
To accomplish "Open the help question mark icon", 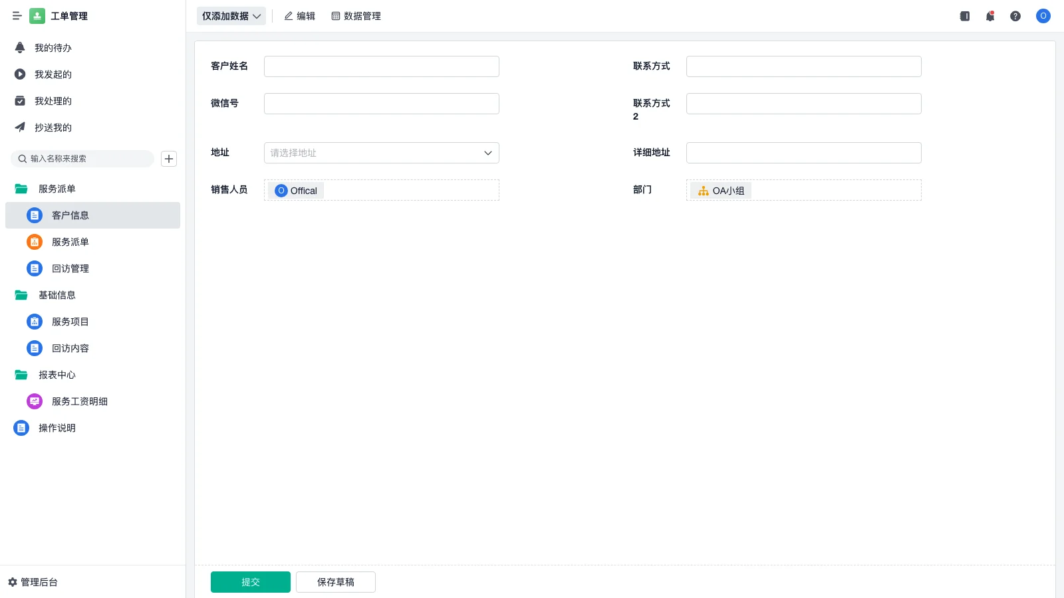I will [1016, 16].
